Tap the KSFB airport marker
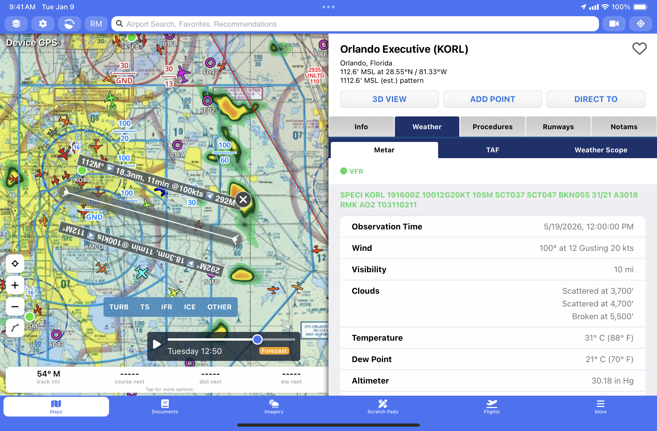This screenshot has width=657, height=431. point(132,37)
